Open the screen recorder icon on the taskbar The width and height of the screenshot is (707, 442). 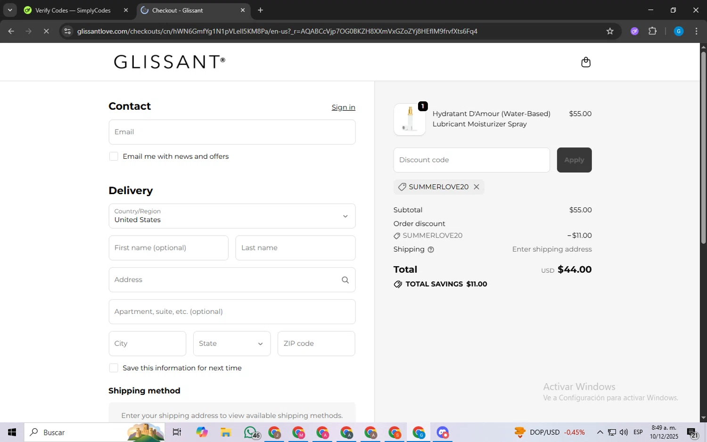click(x=443, y=432)
